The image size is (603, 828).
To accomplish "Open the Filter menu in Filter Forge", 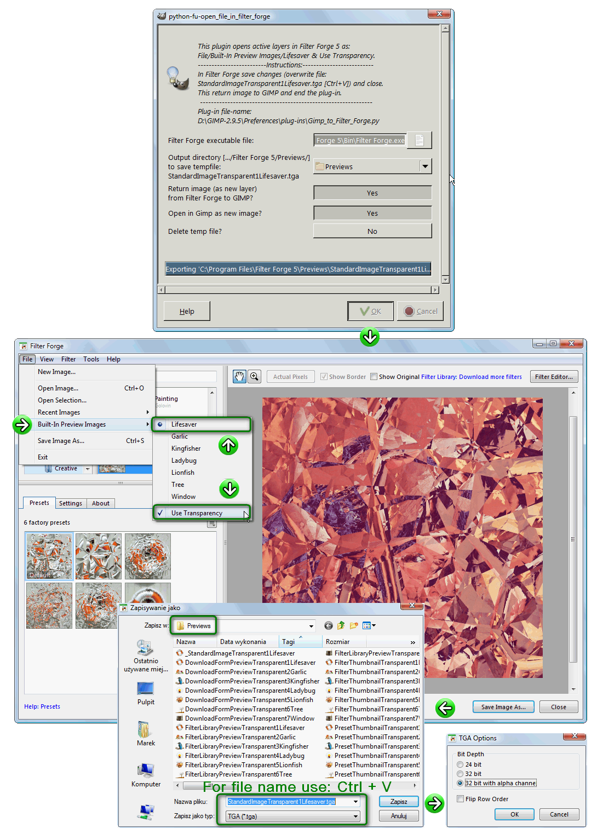I will [x=68, y=359].
